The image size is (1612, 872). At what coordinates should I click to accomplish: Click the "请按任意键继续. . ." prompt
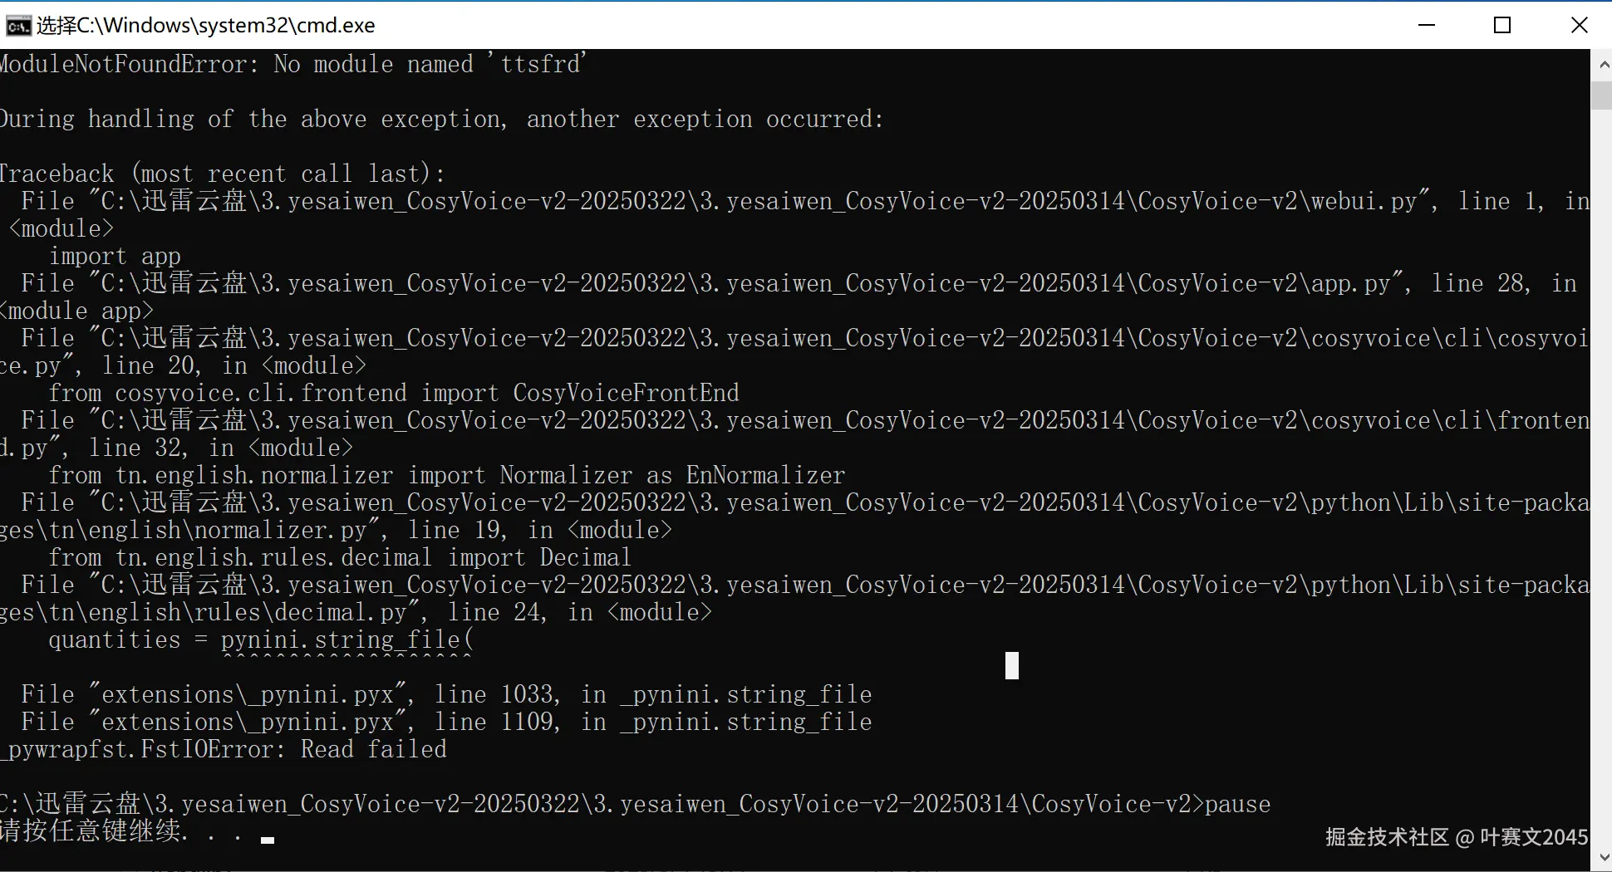(121, 830)
